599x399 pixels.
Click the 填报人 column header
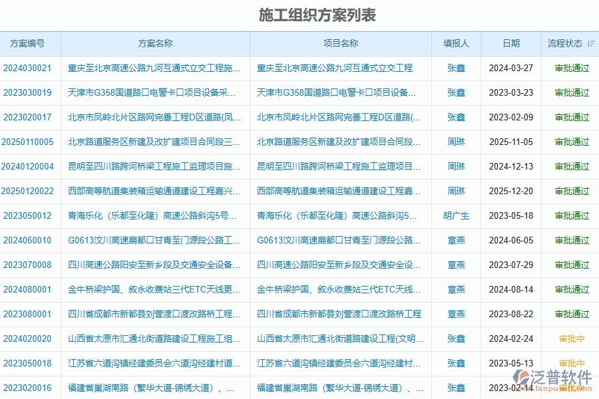coord(457,43)
